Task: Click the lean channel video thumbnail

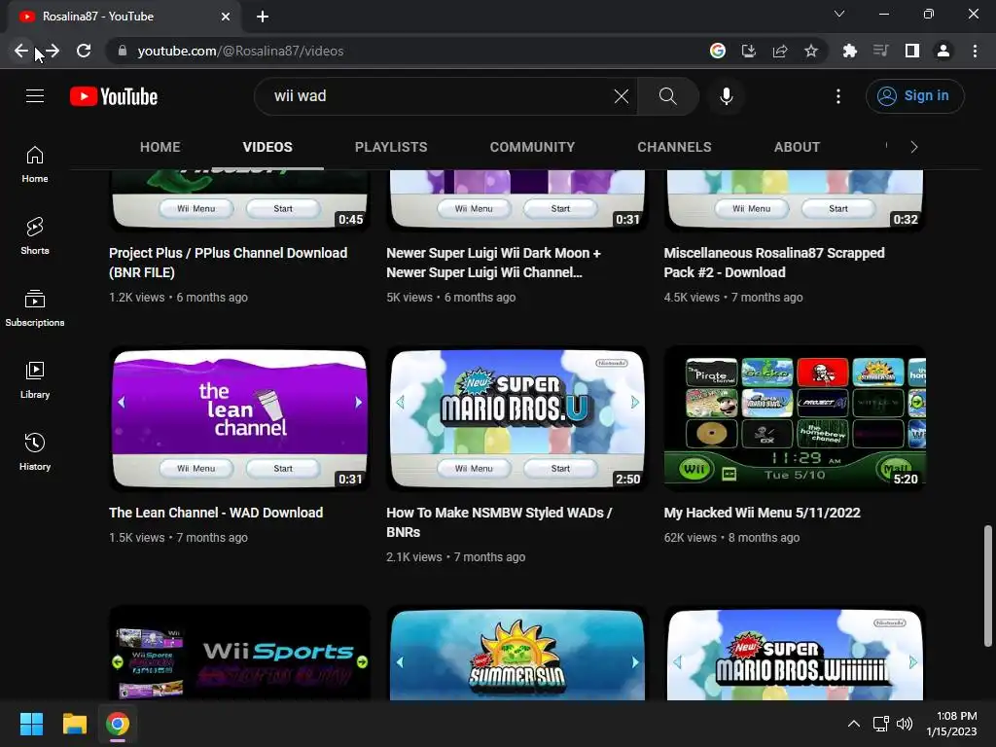Action: 239,418
